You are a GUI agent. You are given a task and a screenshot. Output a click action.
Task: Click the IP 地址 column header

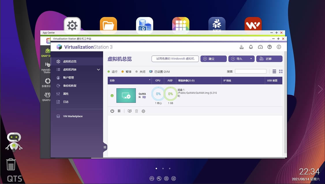point(243,80)
